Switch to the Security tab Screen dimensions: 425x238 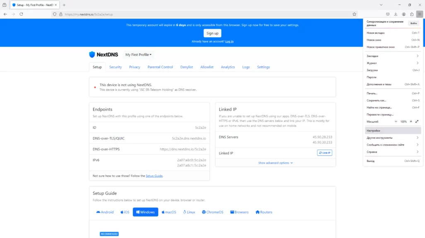click(115, 67)
